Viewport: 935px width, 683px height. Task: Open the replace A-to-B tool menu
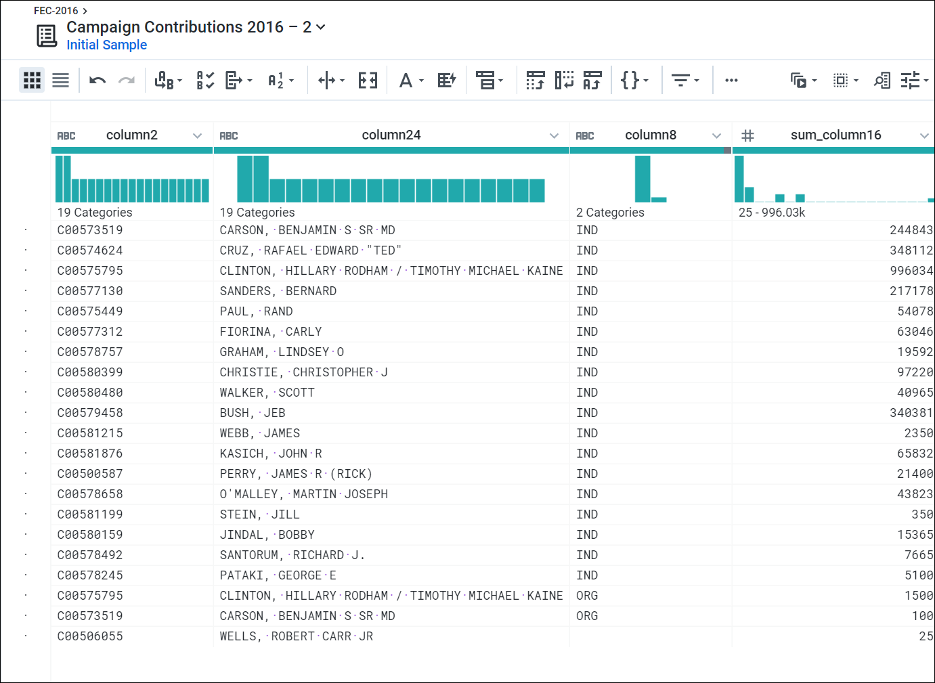click(168, 81)
